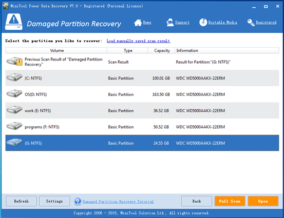Click the damaged partition warning drive icon
The width and height of the screenshot is (284, 218).
tap(14, 22)
